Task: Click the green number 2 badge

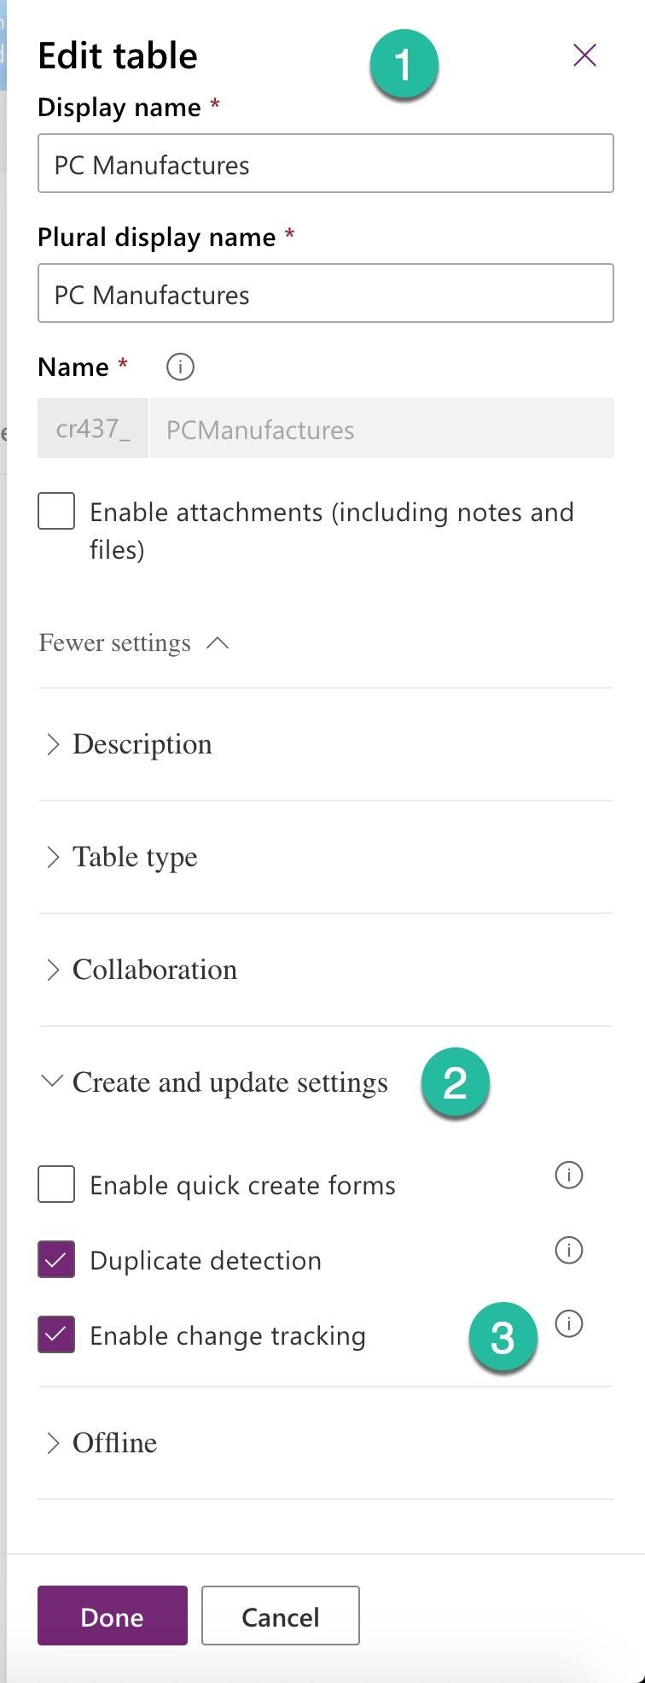Action: tap(455, 1082)
